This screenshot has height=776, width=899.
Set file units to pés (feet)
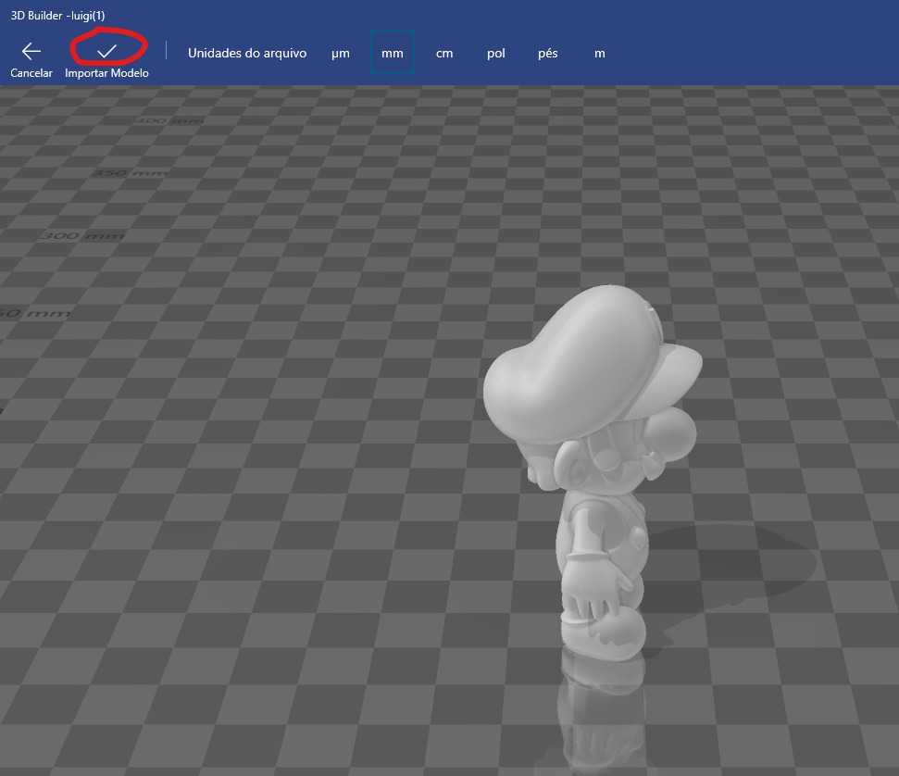point(548,54)
